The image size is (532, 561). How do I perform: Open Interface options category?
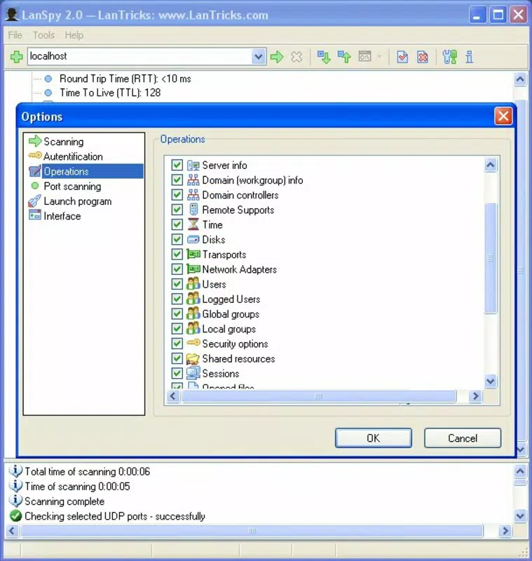click(62, 216)
